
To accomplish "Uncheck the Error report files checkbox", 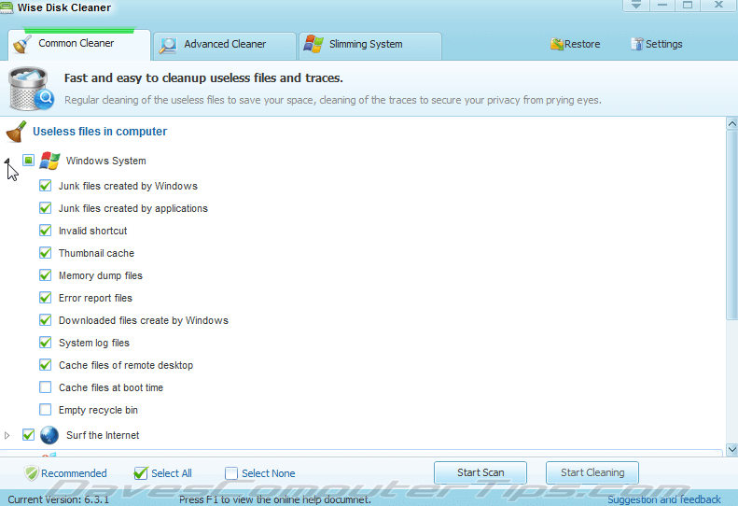I will pyautogui.click(x=45, y=298).
